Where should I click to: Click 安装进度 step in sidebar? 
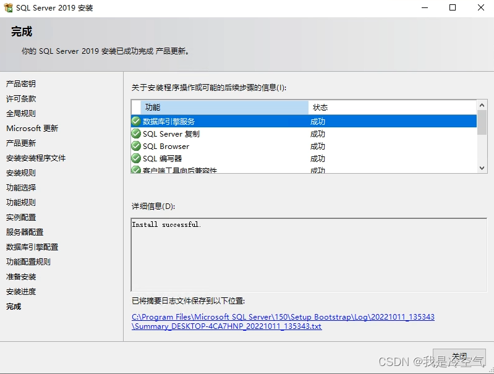(21, 291)
